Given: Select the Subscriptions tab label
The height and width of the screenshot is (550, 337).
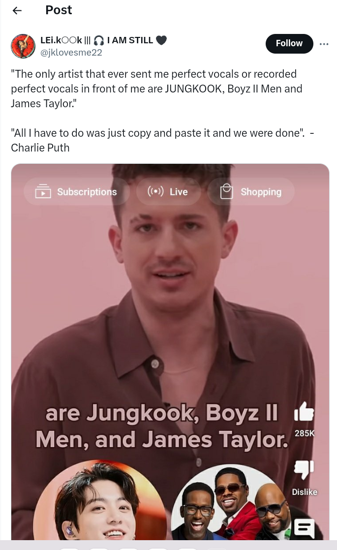Looking at the screenshot, I should [87, 192].
